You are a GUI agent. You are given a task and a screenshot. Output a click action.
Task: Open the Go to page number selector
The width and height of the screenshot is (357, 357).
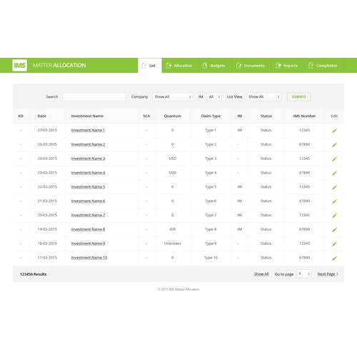pos(304,274)
